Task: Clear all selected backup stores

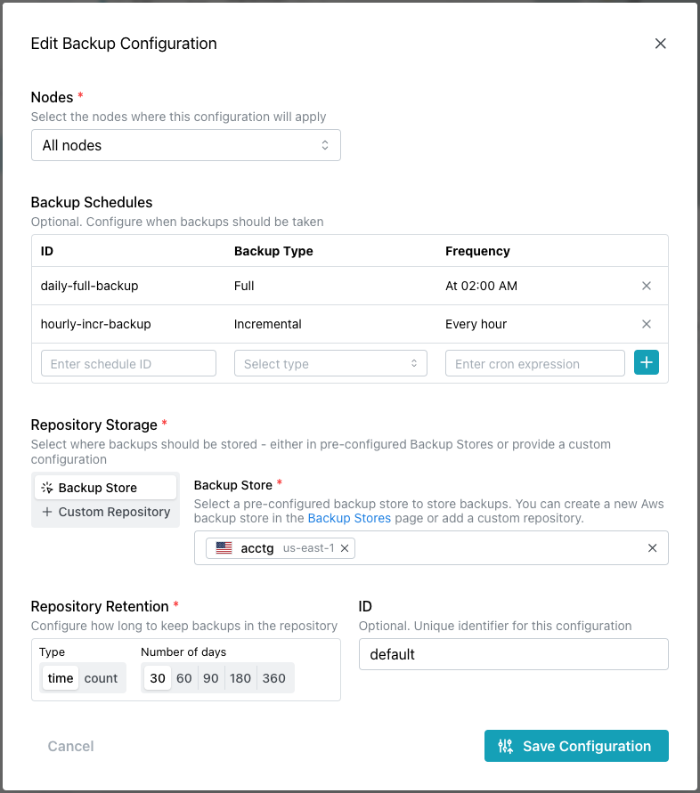Action: (x=652, y=548)
